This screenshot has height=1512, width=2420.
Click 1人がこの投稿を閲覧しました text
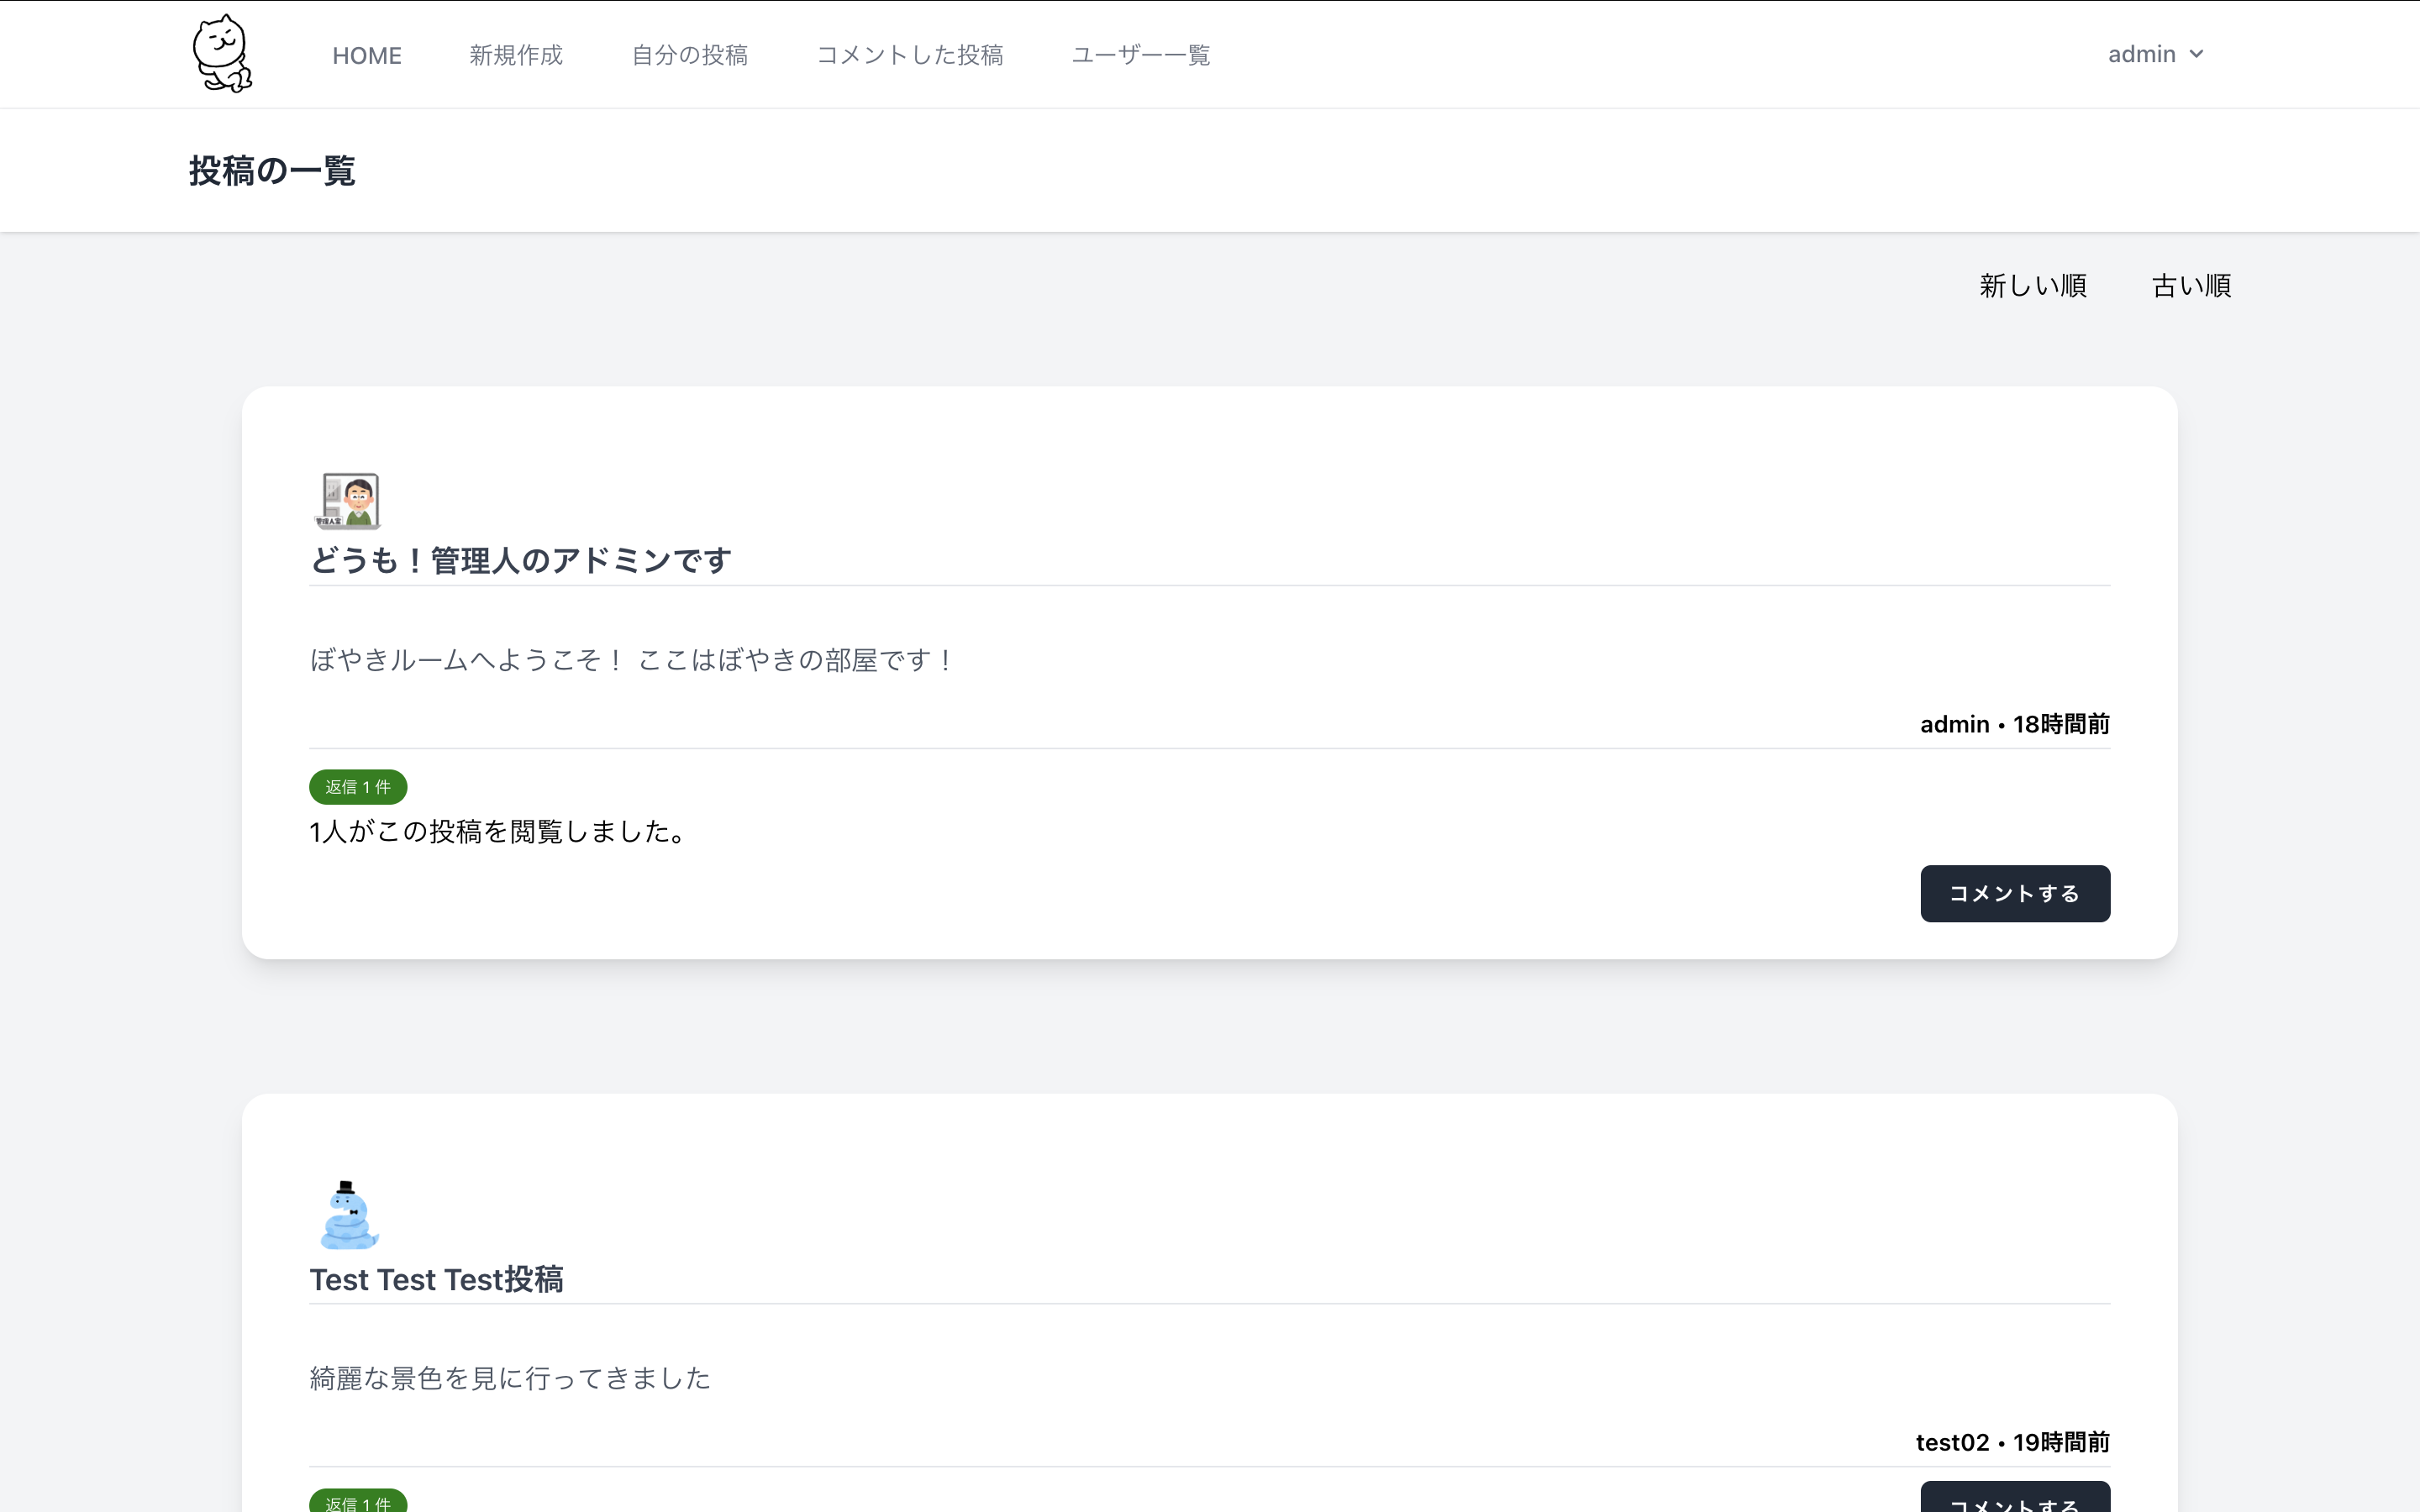(x=499, y=832)
